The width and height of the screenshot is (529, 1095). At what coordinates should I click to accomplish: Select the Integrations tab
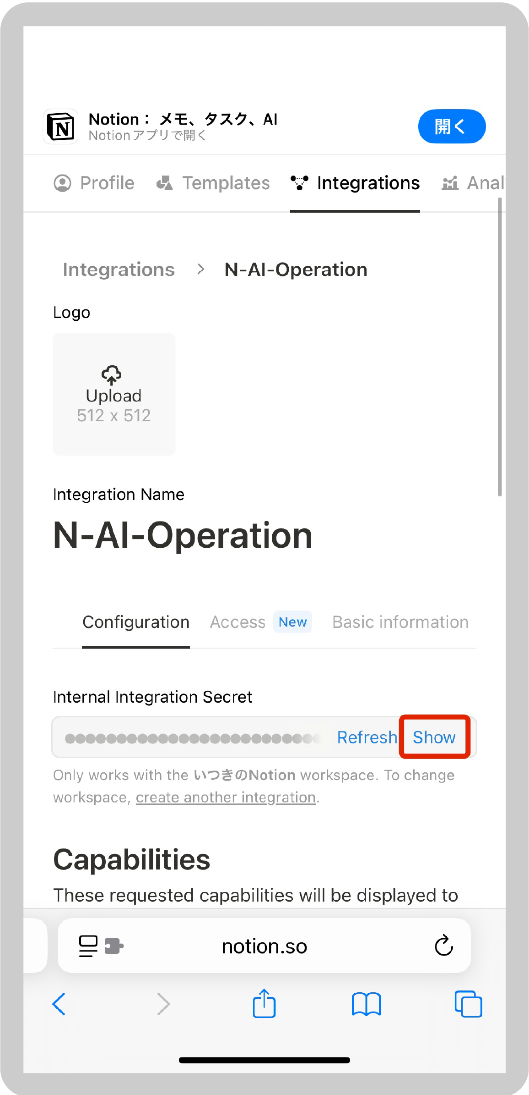click(355, 183)
